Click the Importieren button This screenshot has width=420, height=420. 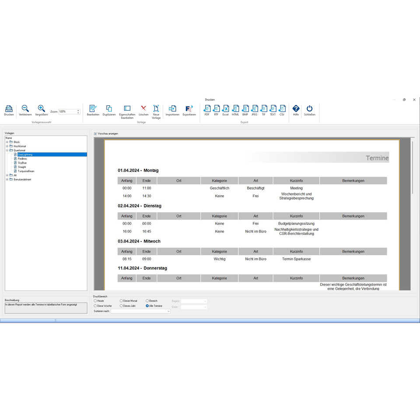click(172, 108)
